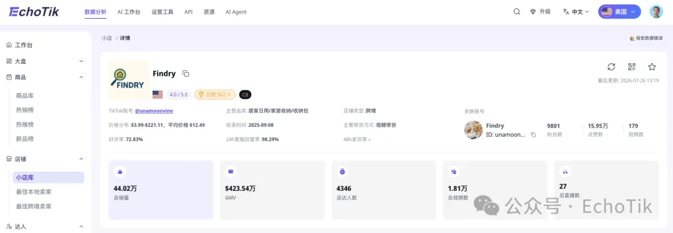Click the total videos icon

click(454, 171)
